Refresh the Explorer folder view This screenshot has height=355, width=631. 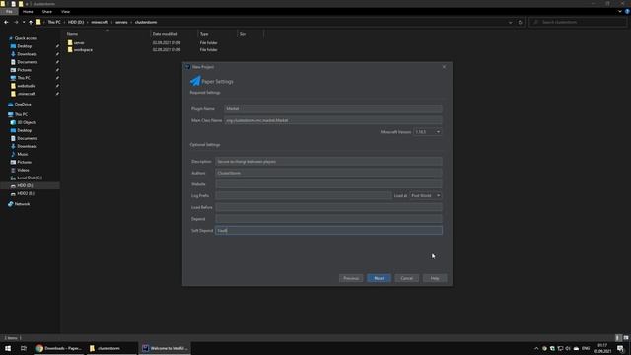[x=520, y=22]
